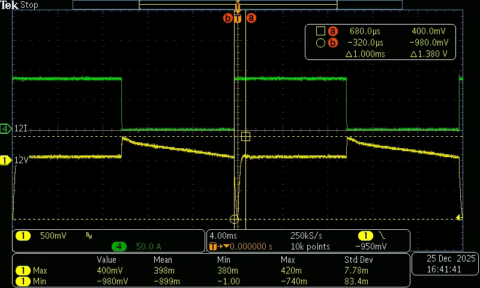Click the 7.78m standard deviation value
Screen dimensions: 480x288
[x=356, y=271]
